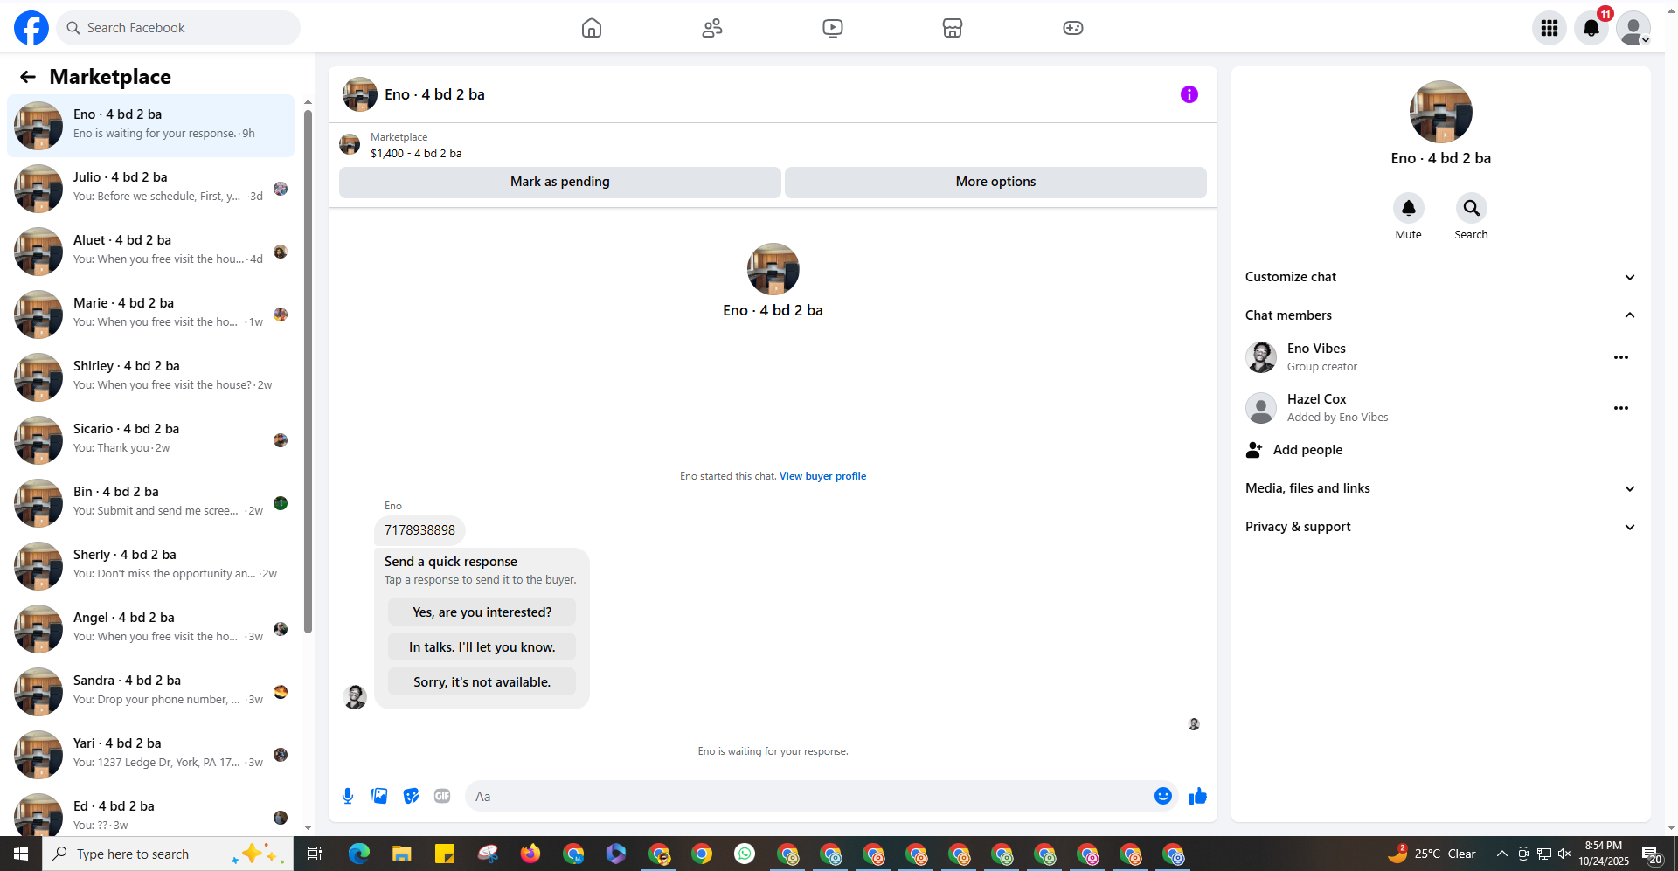The width and height of the screenshot is (1678, 871).
Task: Choose a sticker icon
Action: point(411,796)
